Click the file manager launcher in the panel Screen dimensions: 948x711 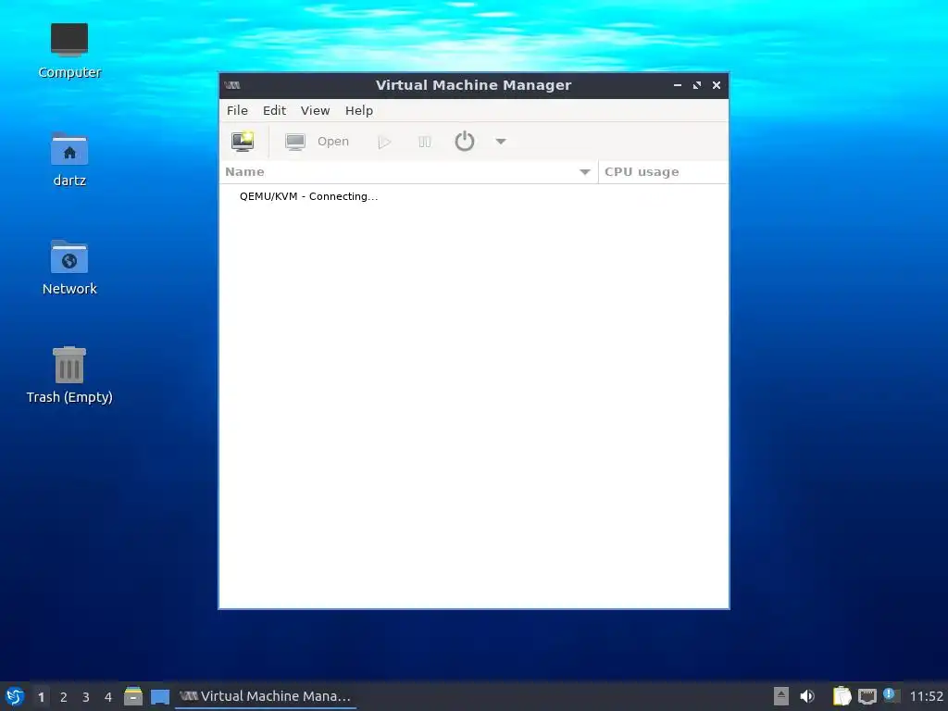point(133,696)
